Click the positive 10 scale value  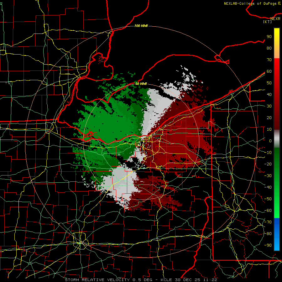click(269, 129)
